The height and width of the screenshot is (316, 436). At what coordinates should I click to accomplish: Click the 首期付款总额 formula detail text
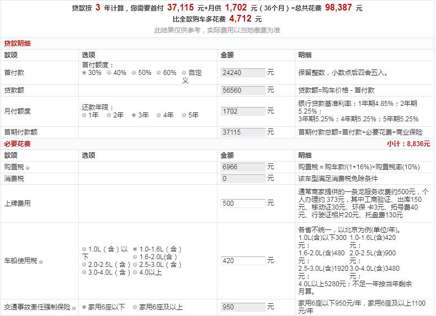(360, 132)
